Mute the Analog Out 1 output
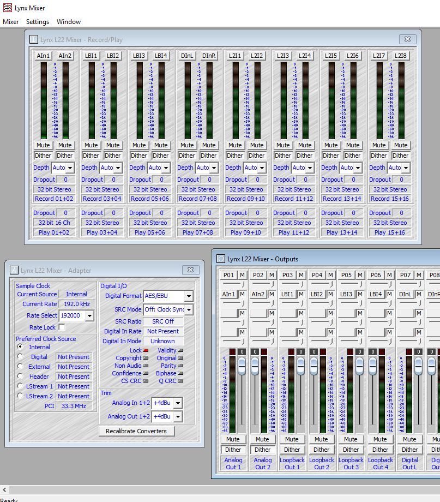 (233, 439)
